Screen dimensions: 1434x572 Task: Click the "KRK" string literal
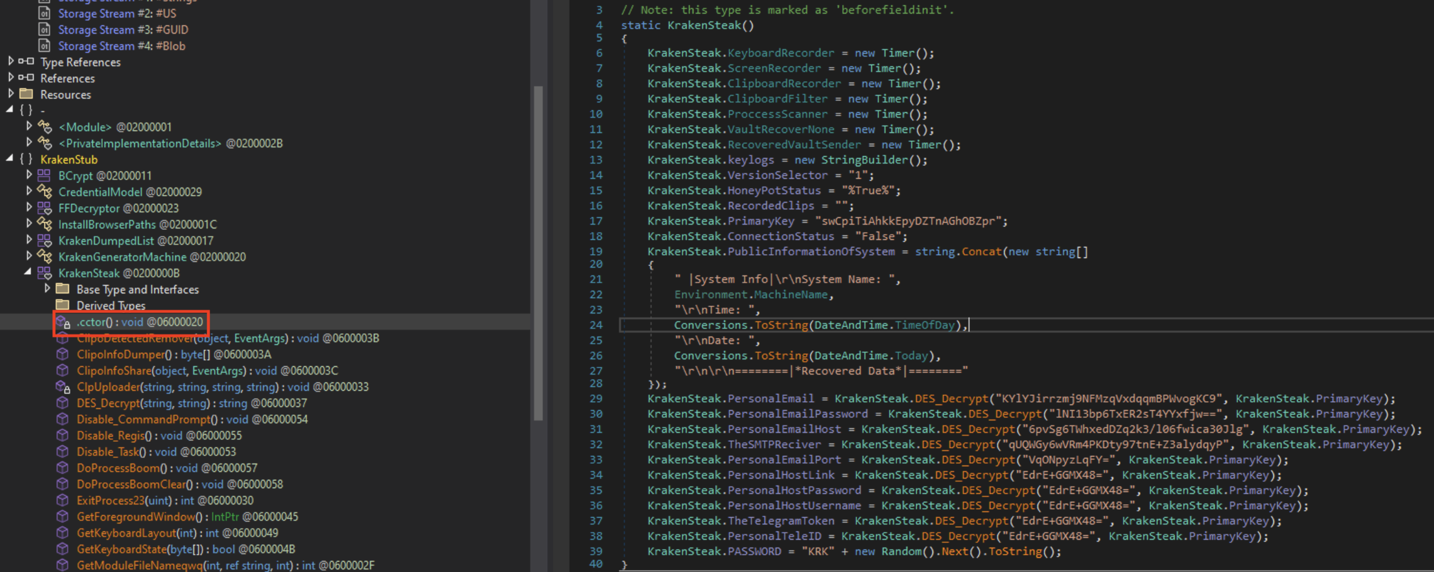pos(818,551)
